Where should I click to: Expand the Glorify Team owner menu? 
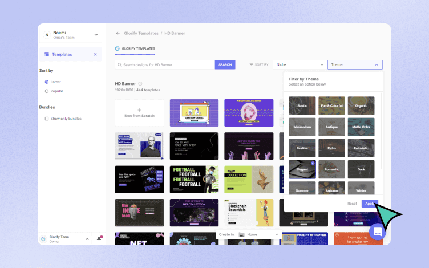tap(87, 239)
